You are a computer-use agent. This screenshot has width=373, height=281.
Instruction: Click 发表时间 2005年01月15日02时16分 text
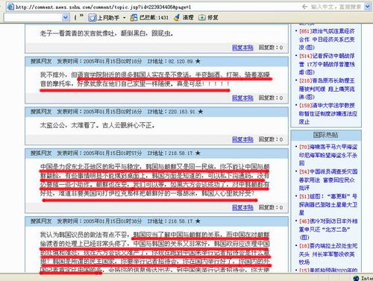100,112
